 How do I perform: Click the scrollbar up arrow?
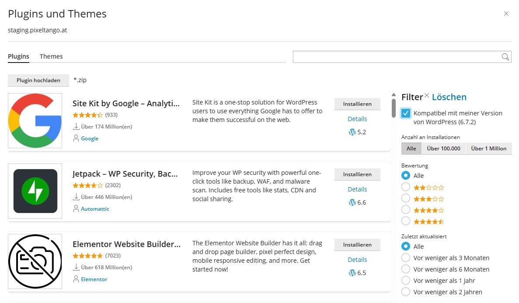click(x=394, y=95)
